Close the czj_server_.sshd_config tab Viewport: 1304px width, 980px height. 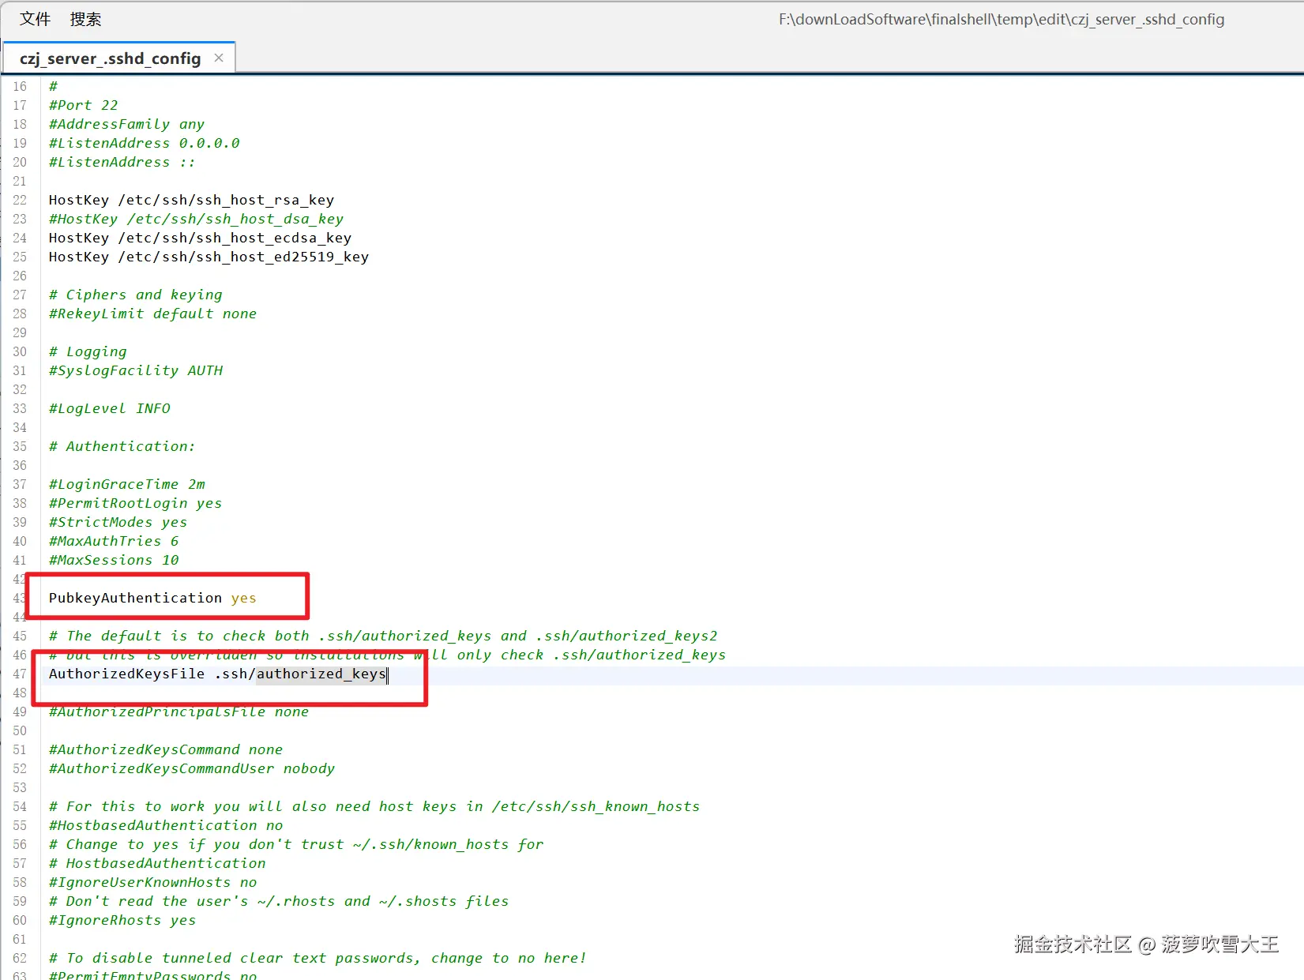[x=219, y=58]
